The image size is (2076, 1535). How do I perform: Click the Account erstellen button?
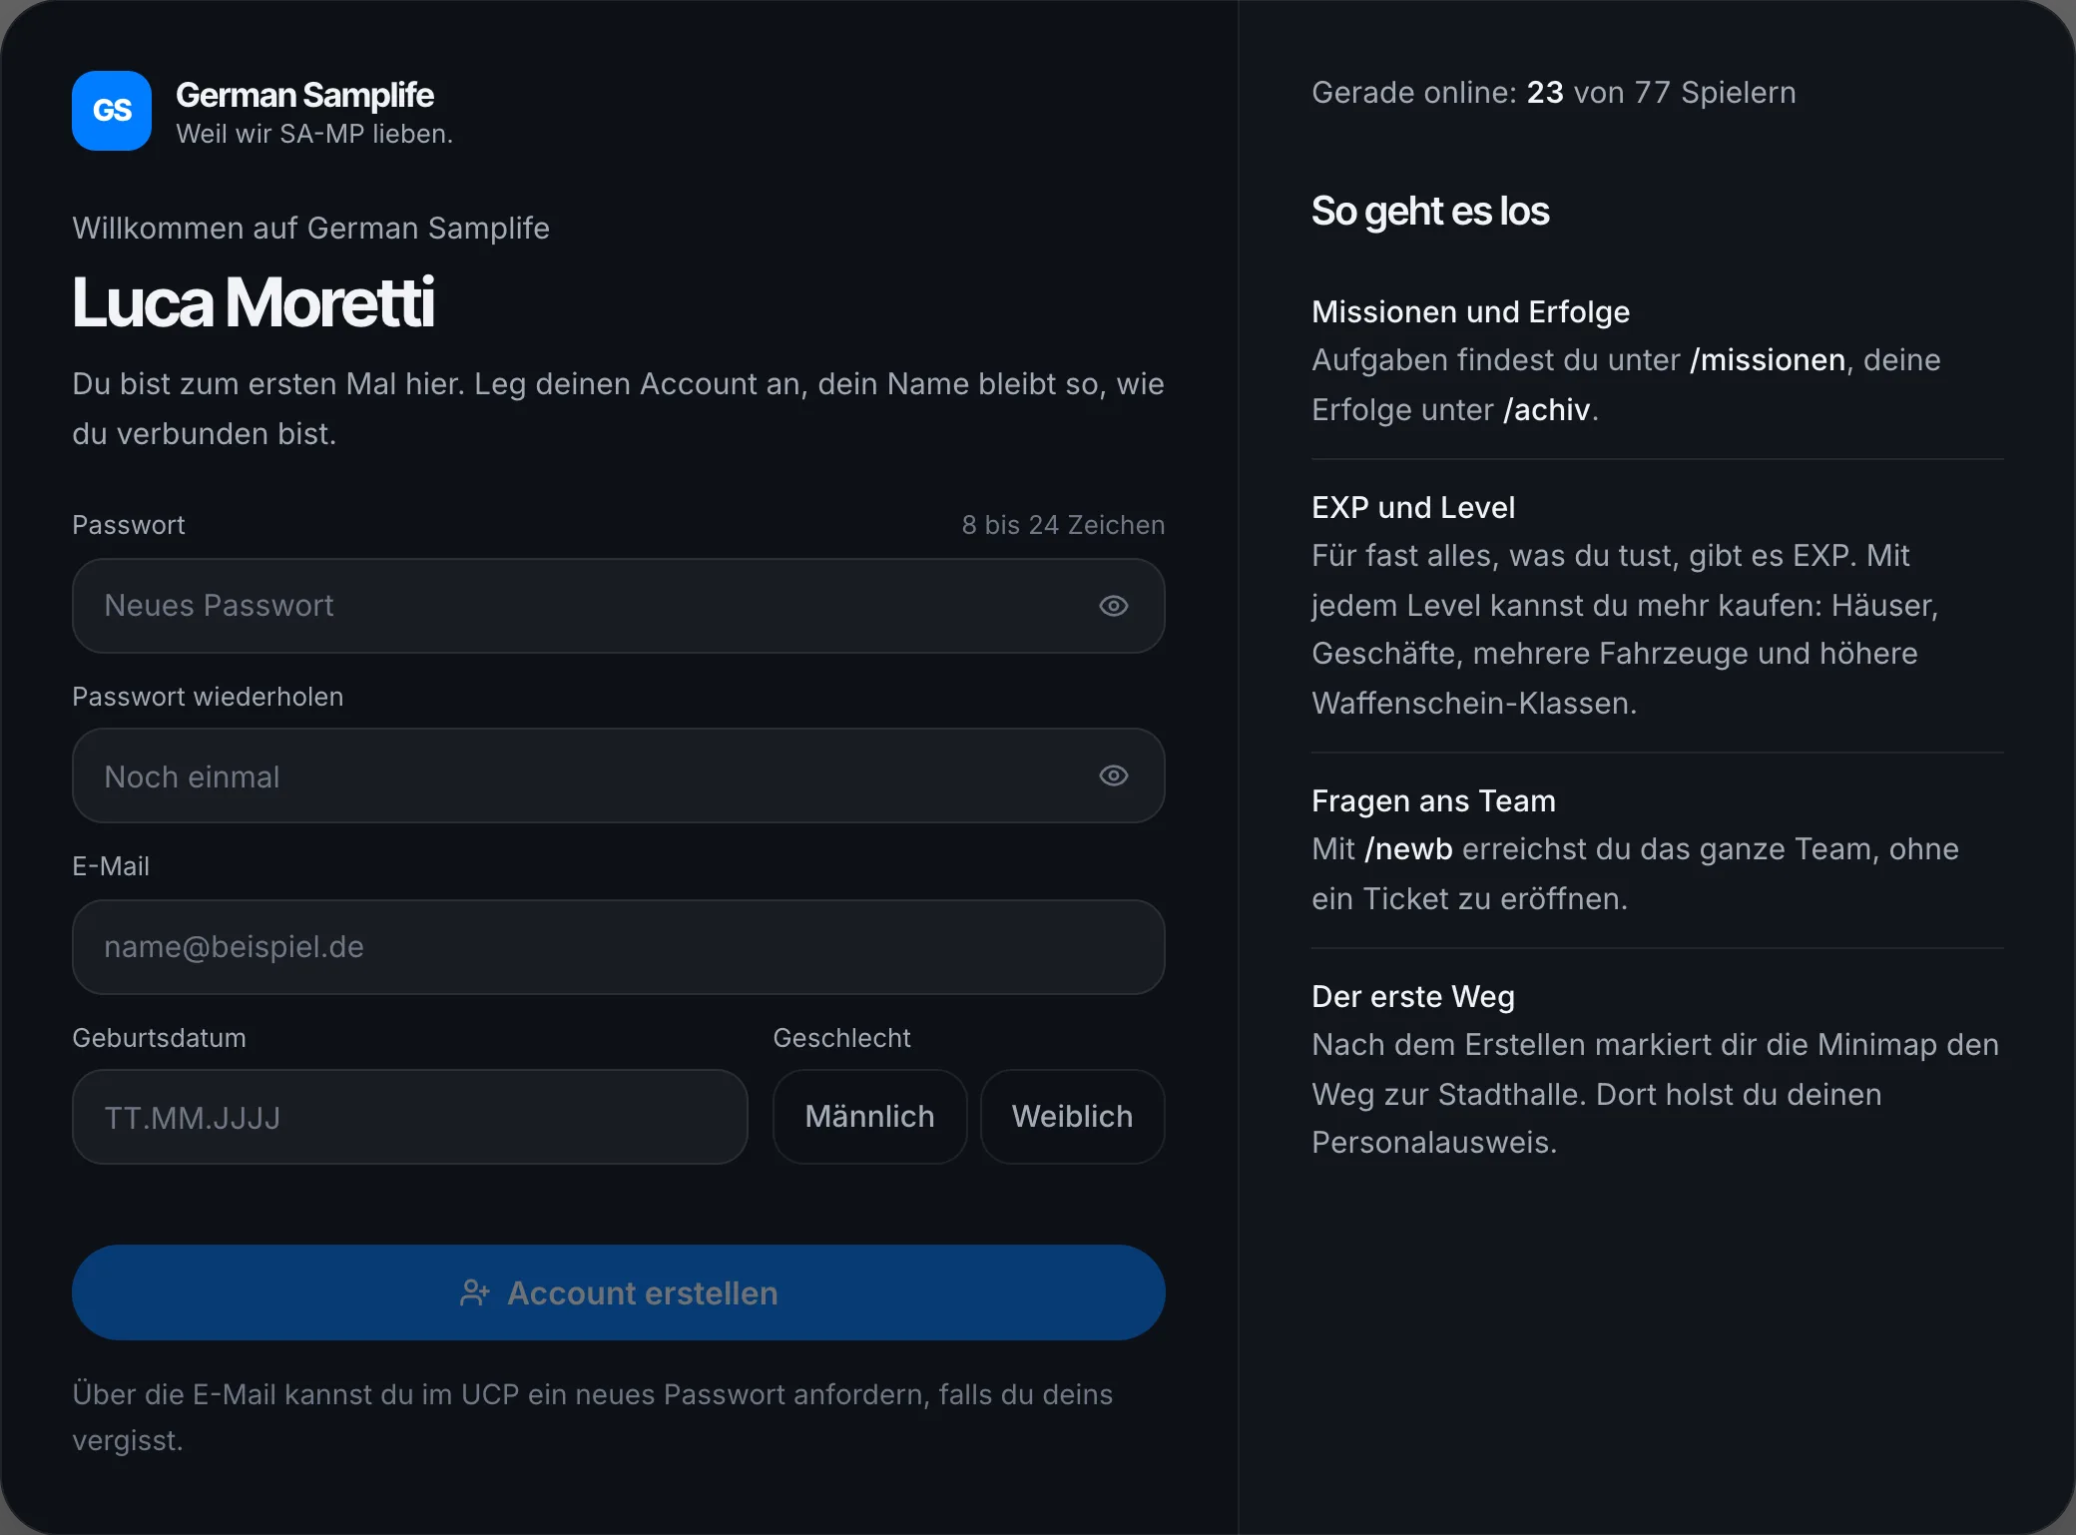[618, 1292]
